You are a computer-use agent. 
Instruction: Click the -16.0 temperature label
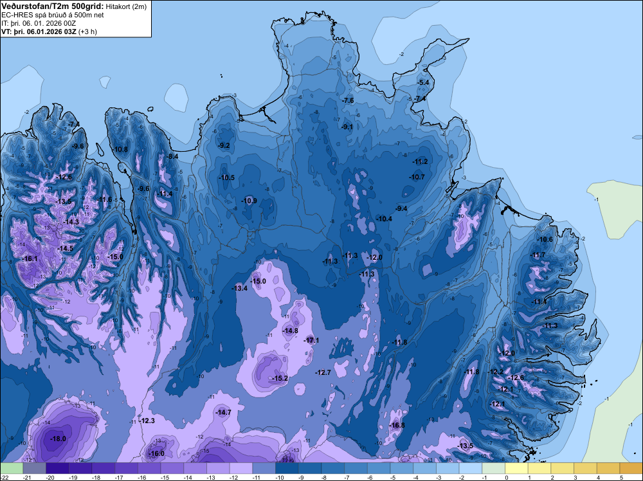[x=156, y=453]
